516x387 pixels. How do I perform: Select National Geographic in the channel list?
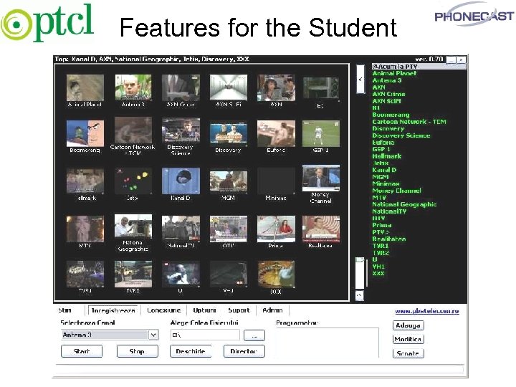pyautogui.click(x=404, y=204)
